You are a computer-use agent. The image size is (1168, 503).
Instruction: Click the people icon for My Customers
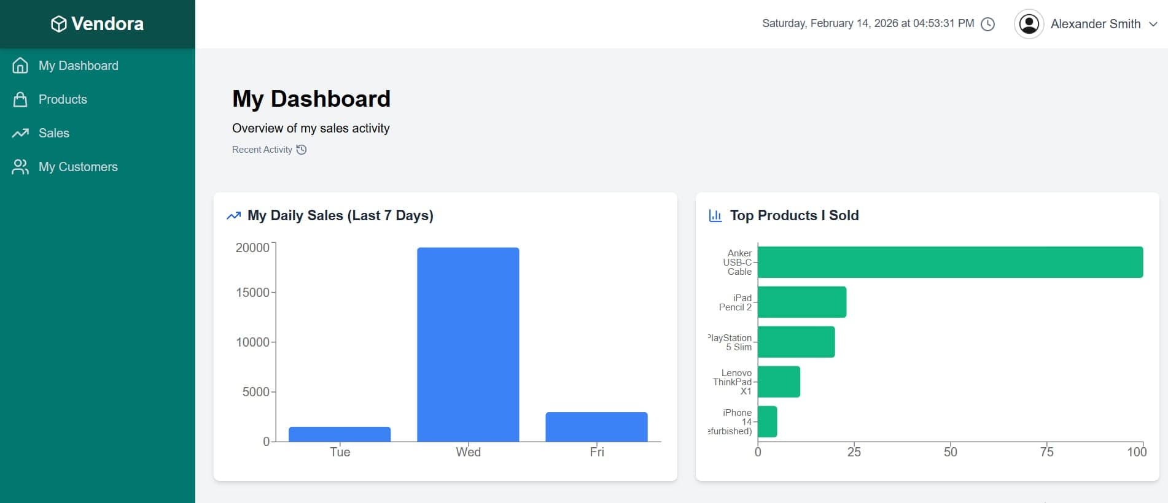pyautogui.click(x=20, y=167)
